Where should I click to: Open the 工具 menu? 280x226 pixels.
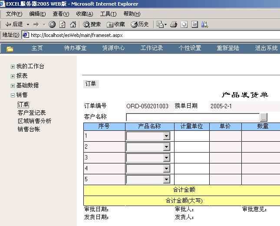click(108, 14)
